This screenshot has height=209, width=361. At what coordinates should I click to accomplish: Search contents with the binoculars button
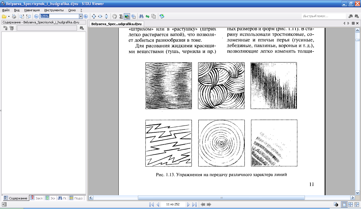coord(82,28)
